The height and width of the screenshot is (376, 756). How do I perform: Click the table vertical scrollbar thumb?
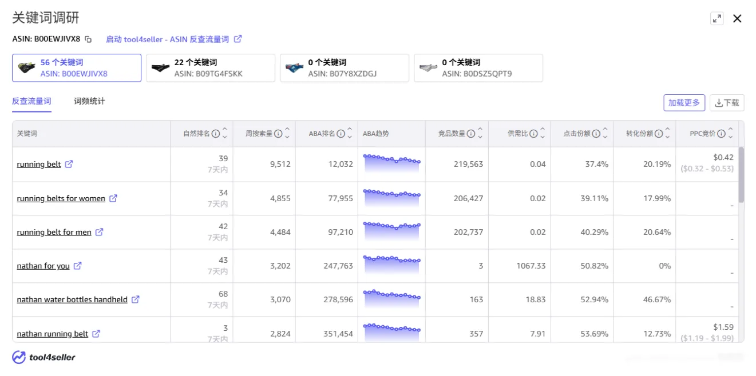pyautogui.click(x=741, y=175)
